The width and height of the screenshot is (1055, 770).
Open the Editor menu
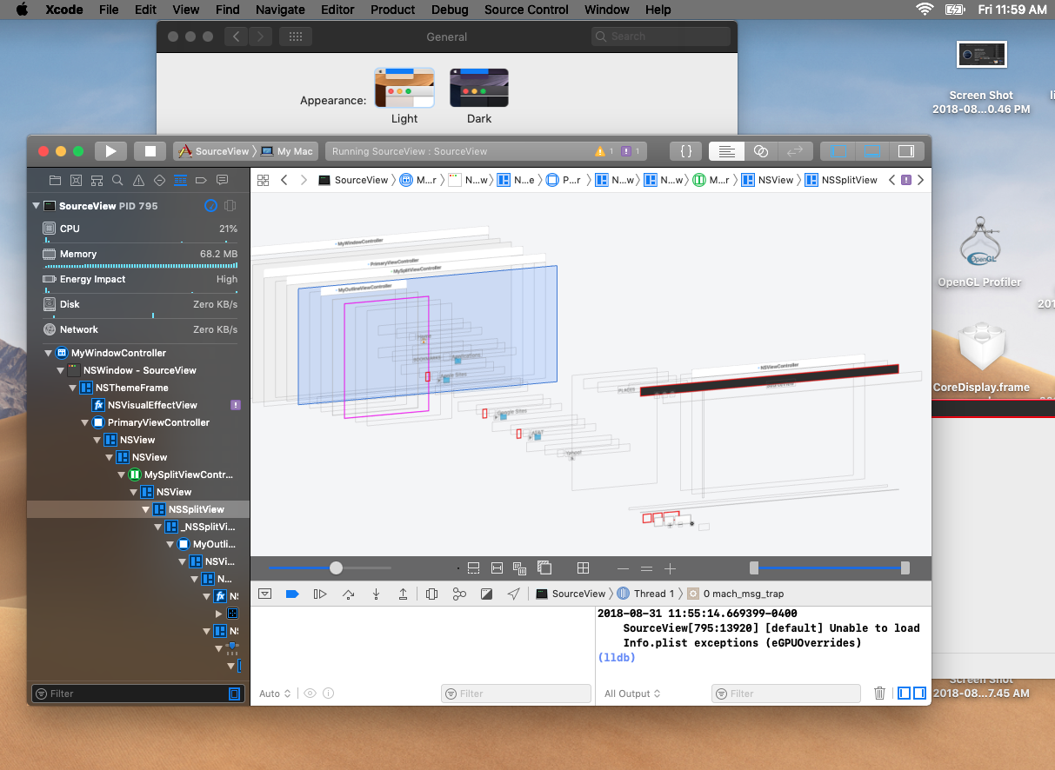pyautogui.click(x=337, y=10)
